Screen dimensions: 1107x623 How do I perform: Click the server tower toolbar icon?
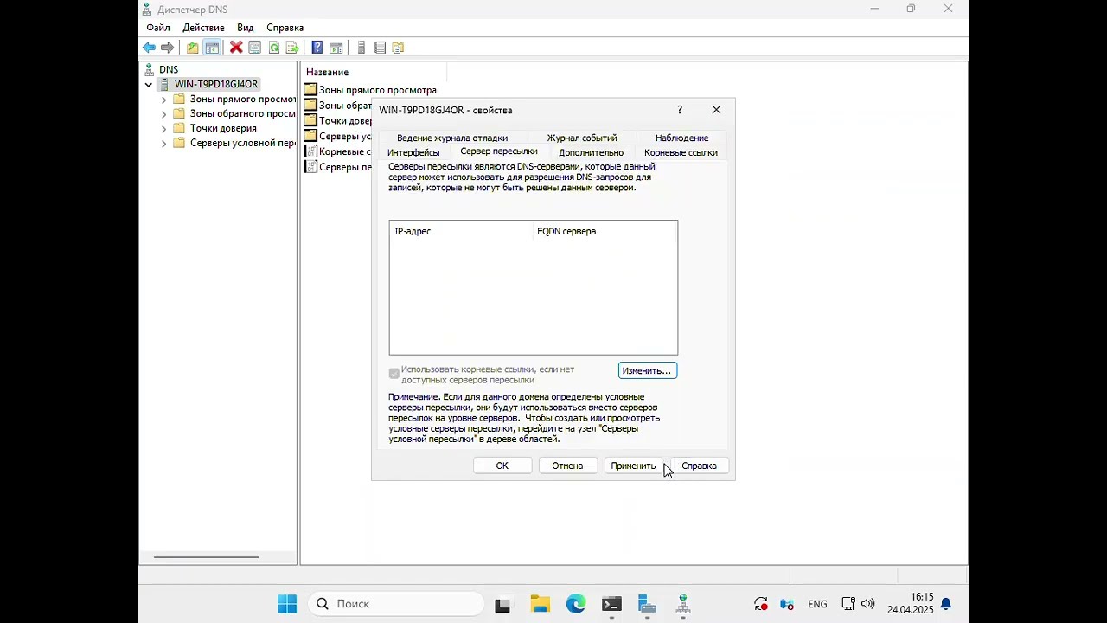pos(362,48)
